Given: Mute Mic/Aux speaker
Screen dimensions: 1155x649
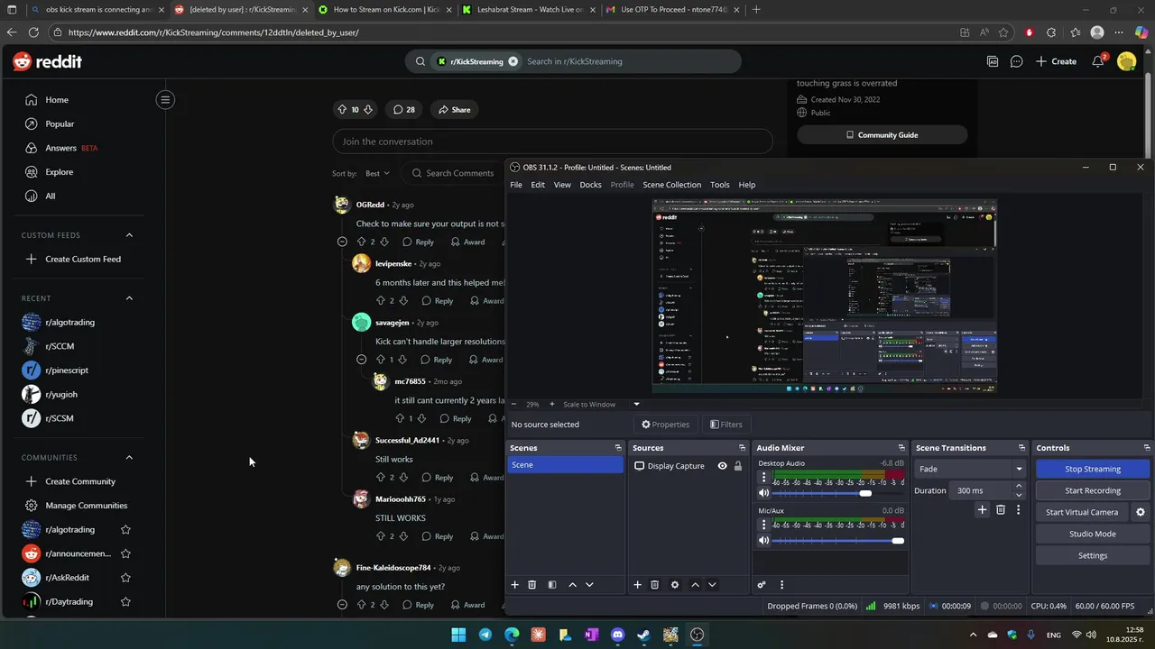Looking at the screenshot, I should [x=763, y=540].
